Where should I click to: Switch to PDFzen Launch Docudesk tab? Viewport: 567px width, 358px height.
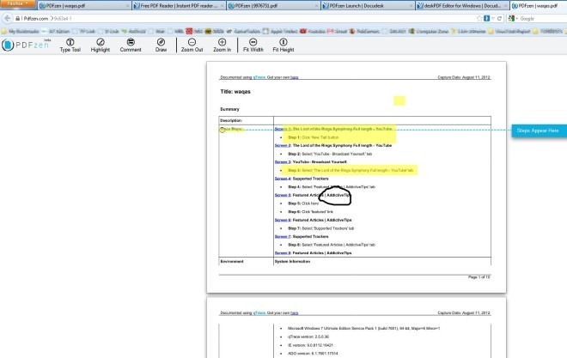(368, 6)
